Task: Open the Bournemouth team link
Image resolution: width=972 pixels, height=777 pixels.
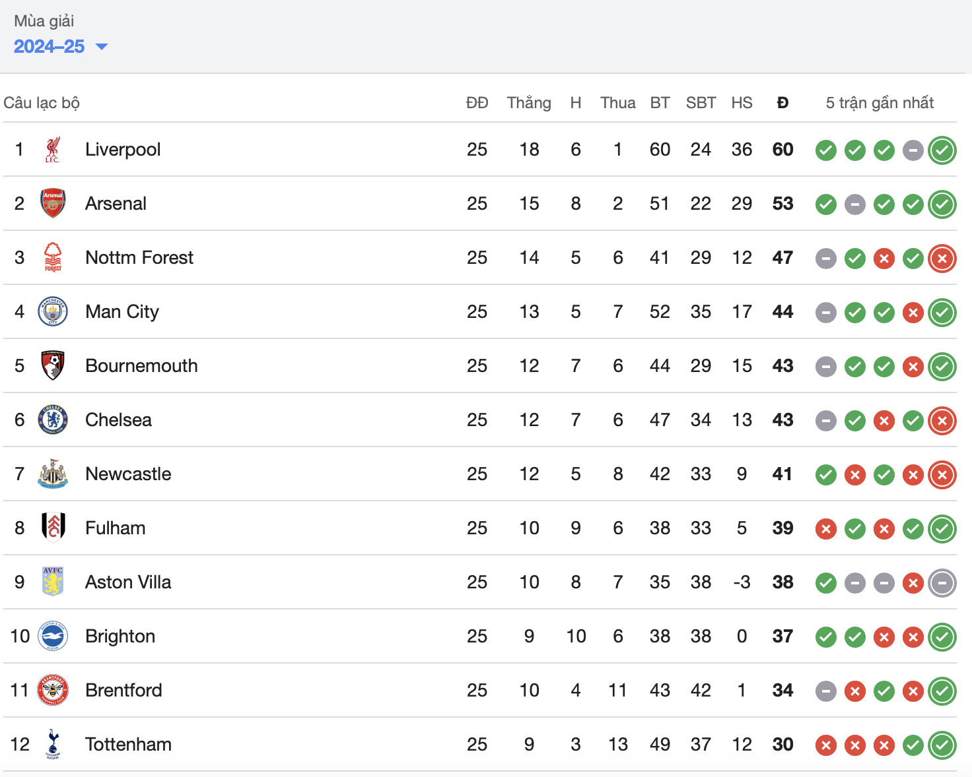Action: coord(141,365)
